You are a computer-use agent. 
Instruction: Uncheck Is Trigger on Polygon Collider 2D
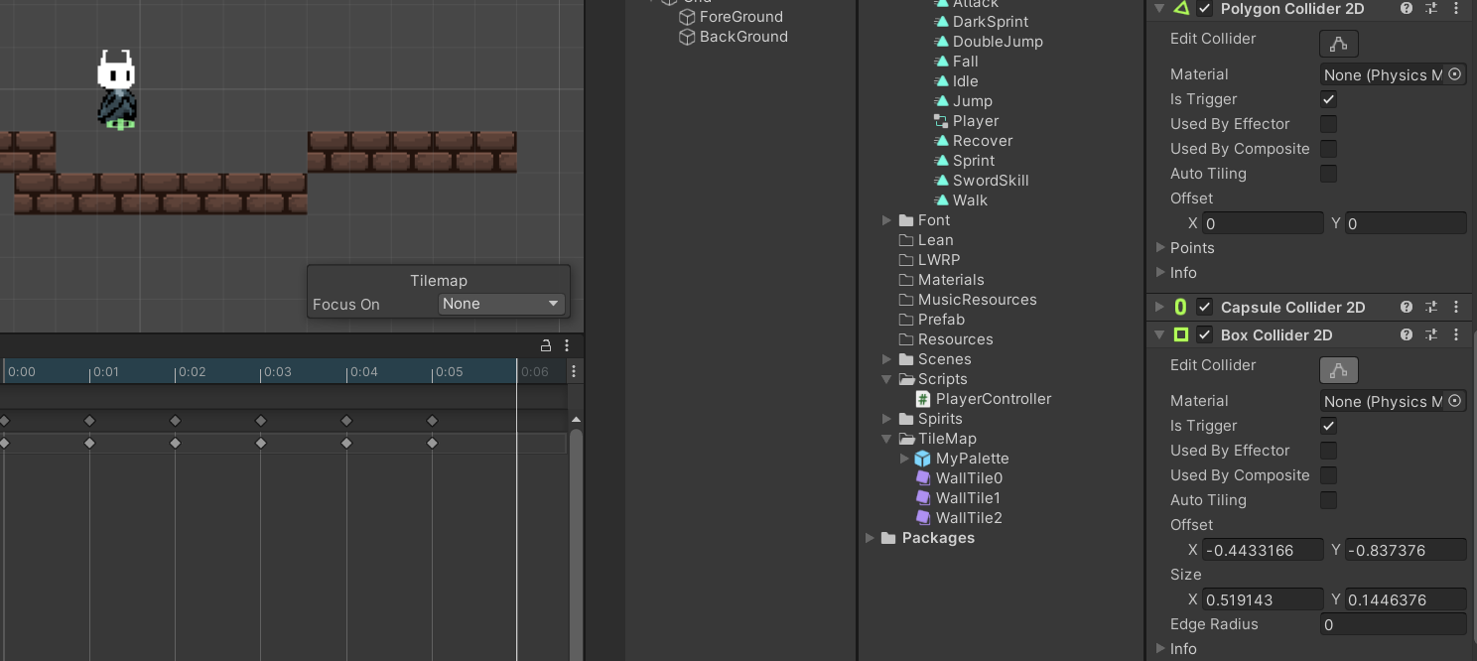[x=1328, y=99]
